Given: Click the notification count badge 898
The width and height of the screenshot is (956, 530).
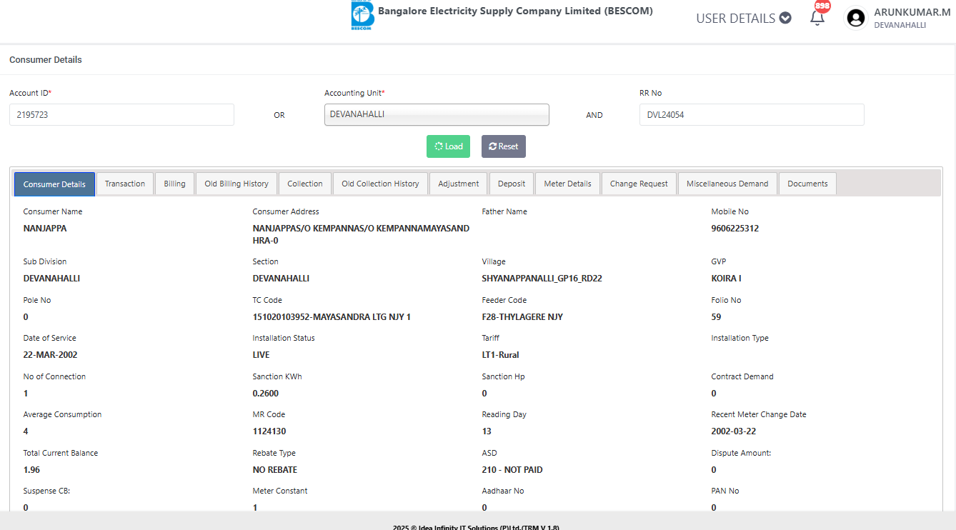Looking at the screenshot, I should click(822, 6).
